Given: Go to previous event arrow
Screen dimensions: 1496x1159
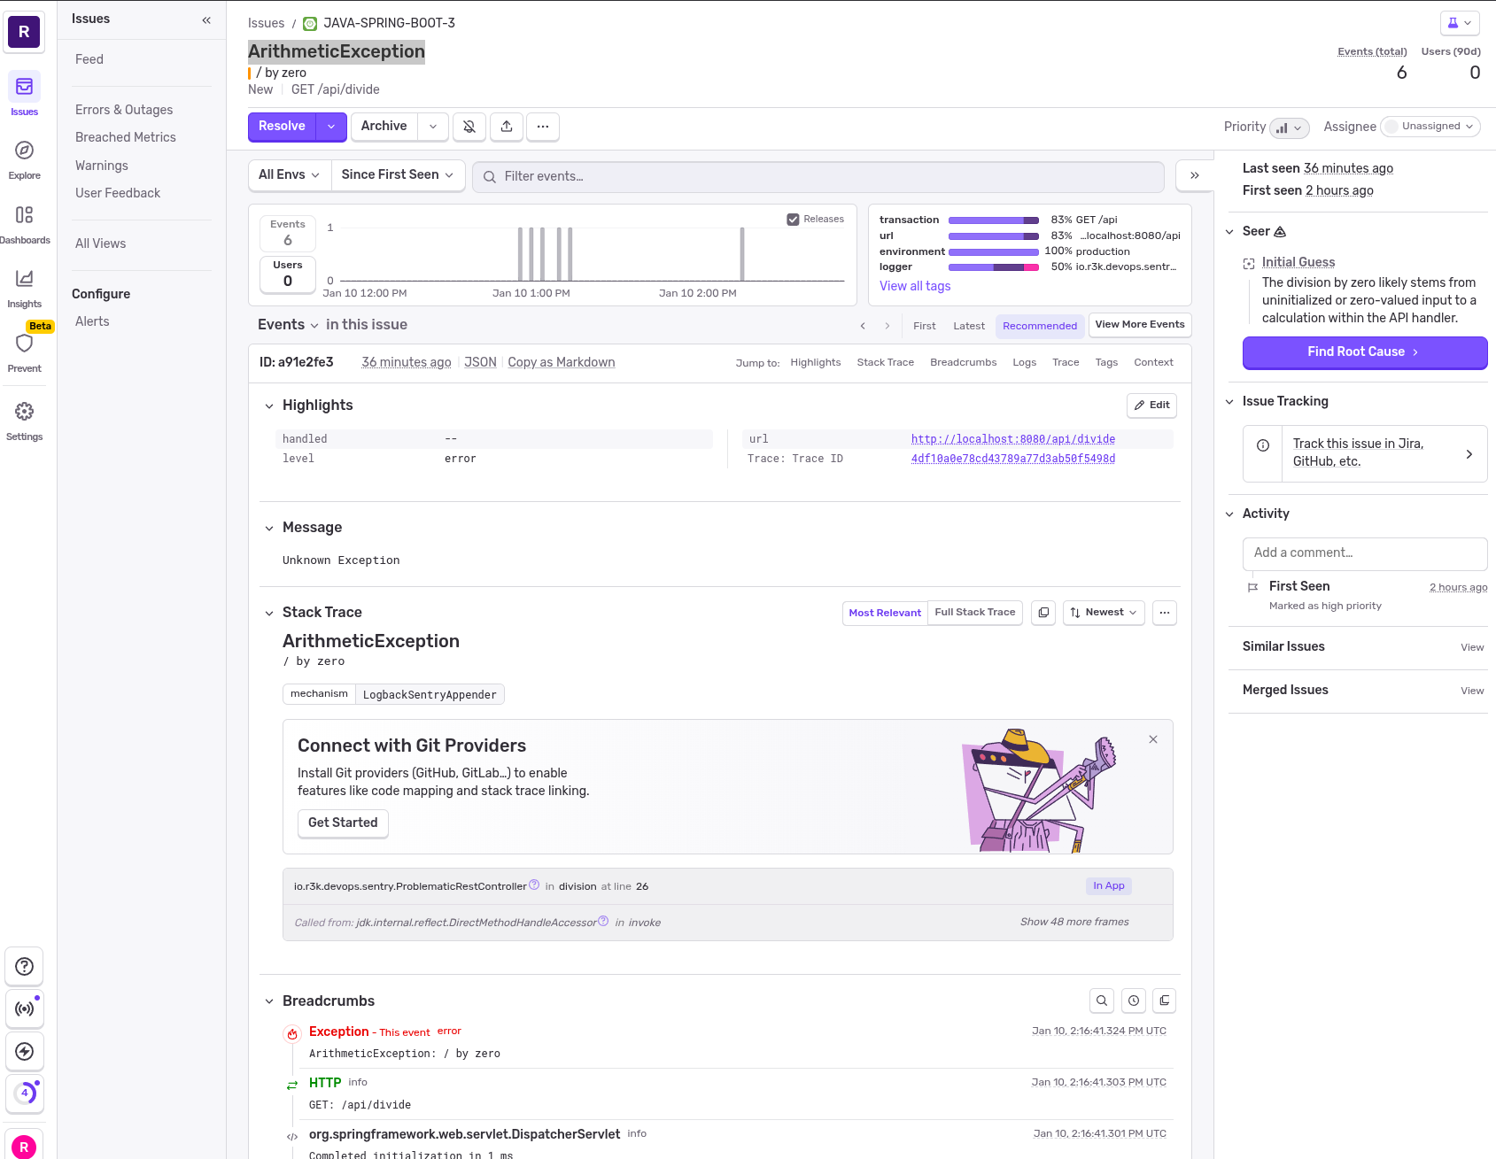Looking at the screenshot, I should pyautogui.click(x=863, y=326).
